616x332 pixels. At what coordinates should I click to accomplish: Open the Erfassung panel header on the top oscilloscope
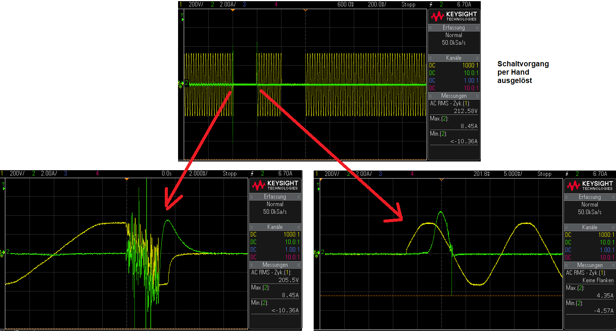pyautogui.click(x=454, y=28)
